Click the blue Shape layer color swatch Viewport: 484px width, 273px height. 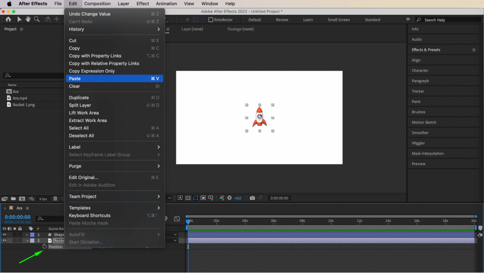click(32, 234)
